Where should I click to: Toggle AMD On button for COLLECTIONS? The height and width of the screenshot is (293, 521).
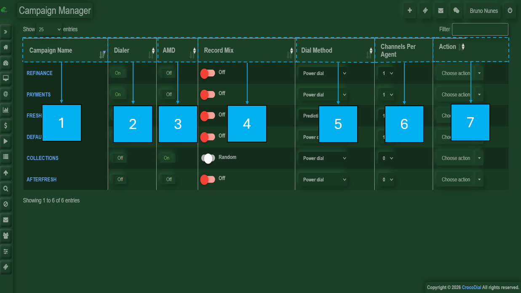[x=167, y=158]
